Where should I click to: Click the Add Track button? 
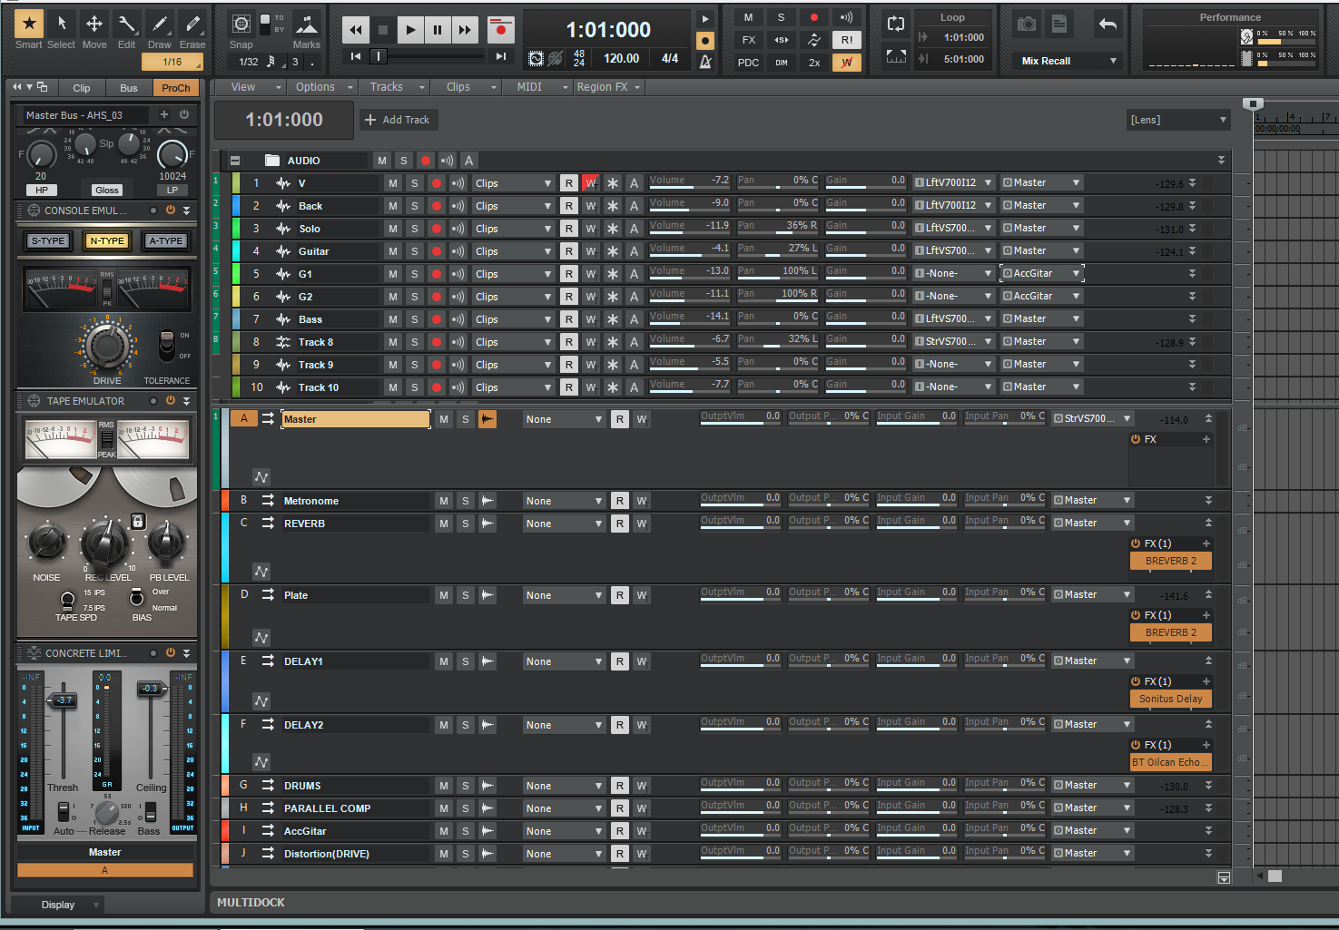coord(397,120)
